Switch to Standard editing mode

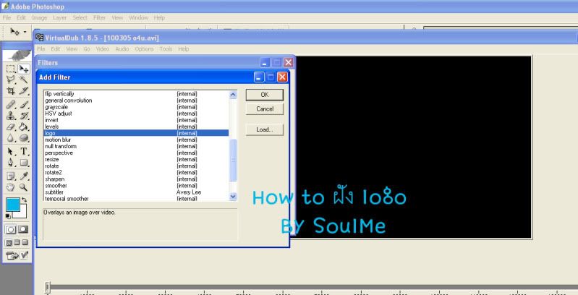tap(11, 229)
